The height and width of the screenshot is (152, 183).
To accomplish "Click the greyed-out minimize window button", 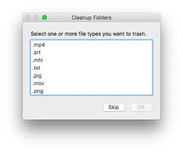I will (36, 17).
